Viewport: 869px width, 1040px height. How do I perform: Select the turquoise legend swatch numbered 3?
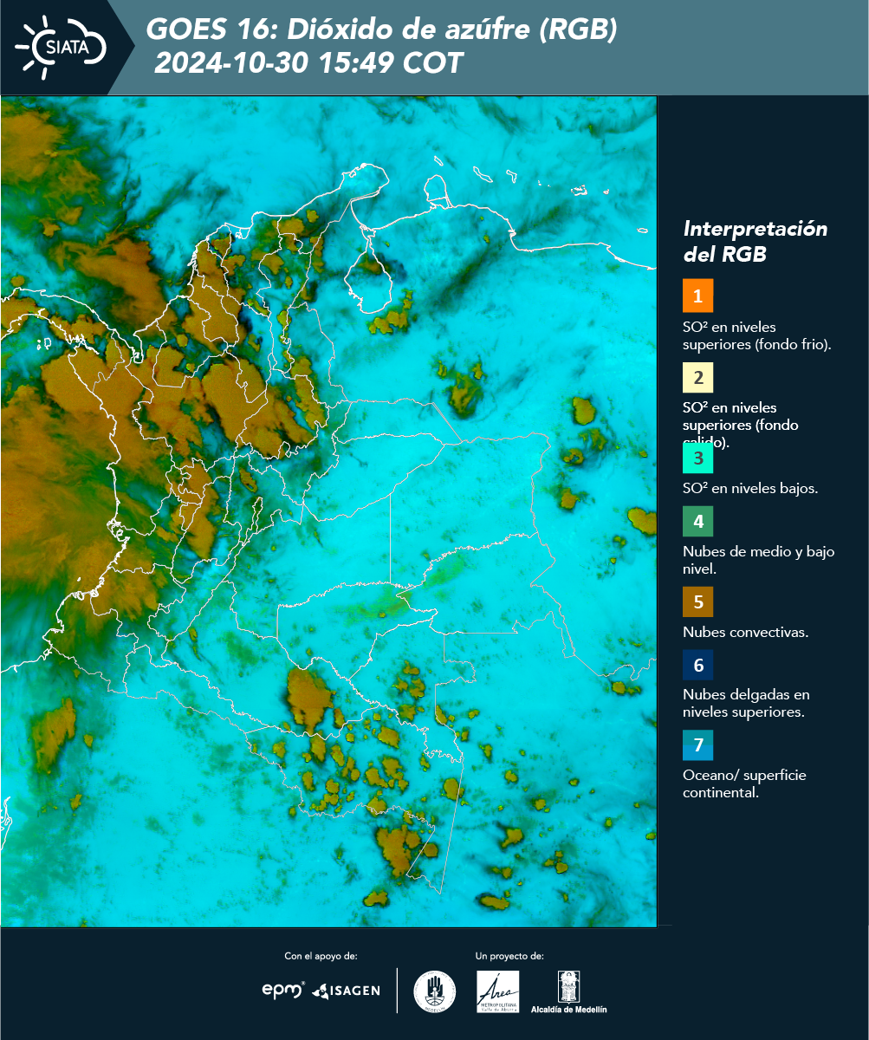click(697, 457)
